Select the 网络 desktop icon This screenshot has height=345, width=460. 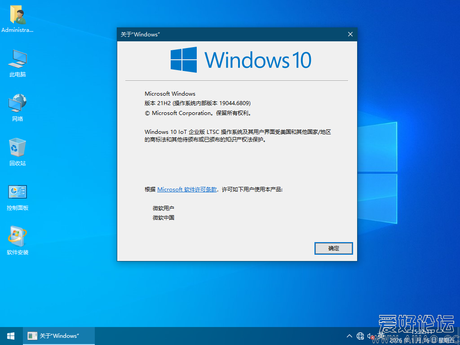coord(18,108)
